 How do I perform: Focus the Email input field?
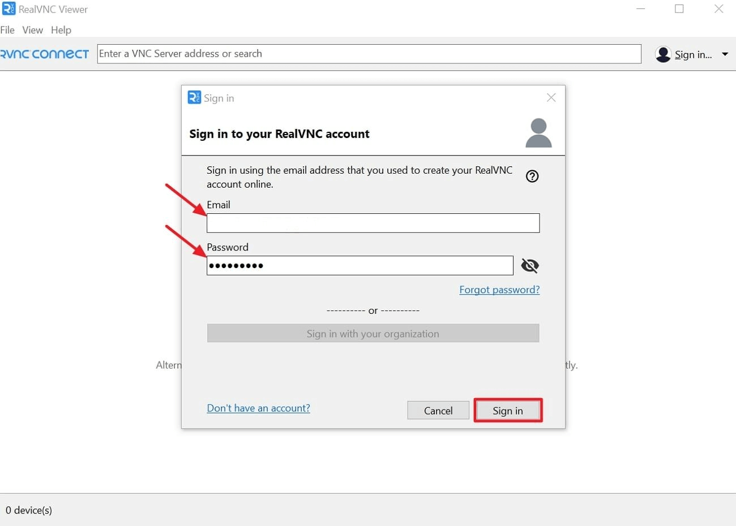(x=373, y=223)
